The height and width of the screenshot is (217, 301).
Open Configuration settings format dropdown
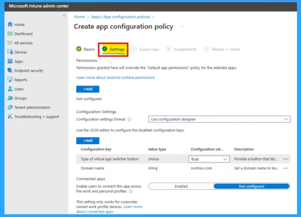pyautogui.click(x=219, y=119)
